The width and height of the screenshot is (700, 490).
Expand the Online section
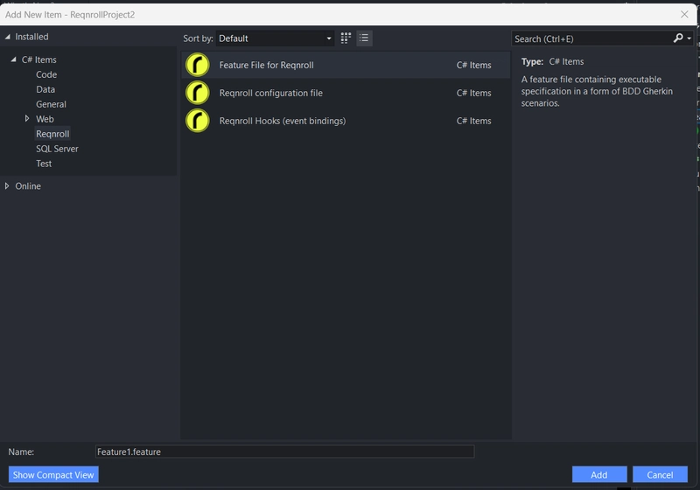tap(7, 186)
